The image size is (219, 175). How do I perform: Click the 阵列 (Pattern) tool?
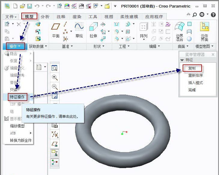144,31
